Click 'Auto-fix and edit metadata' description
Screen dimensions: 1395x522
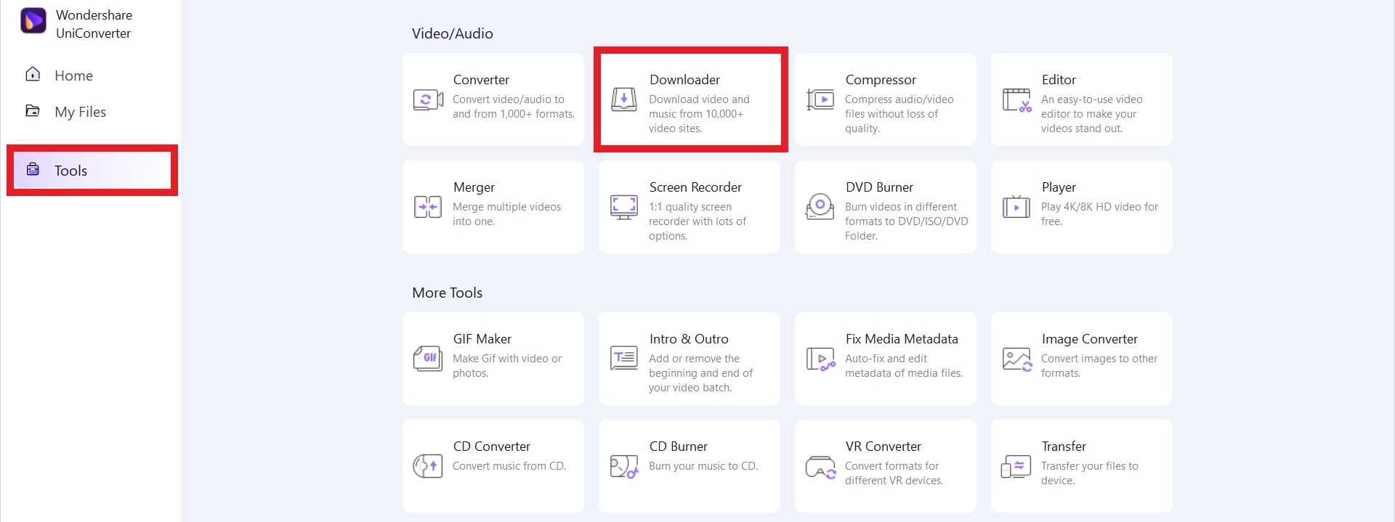click(904, 366)
